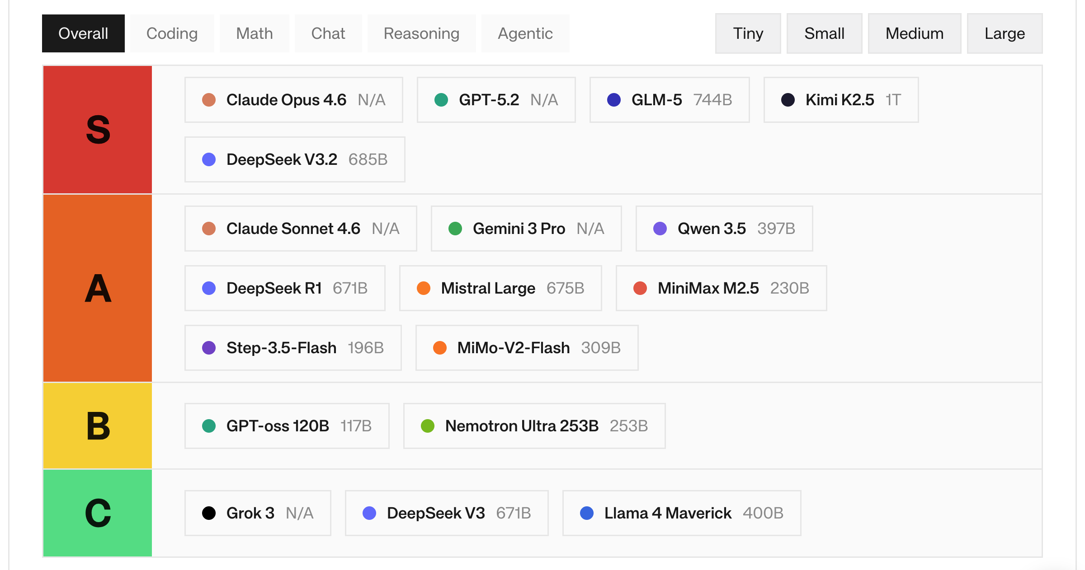Click the purple dot next to Step-3.5-Flash

pyautogui.click(x=208, y=348)
